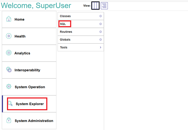
Task: Switch to the list view layout
Action: [104, 6]
